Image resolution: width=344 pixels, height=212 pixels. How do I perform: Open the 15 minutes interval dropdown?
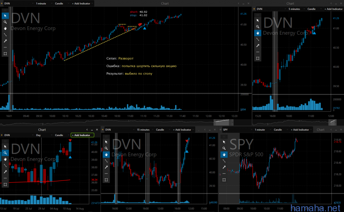coord(145,130)
